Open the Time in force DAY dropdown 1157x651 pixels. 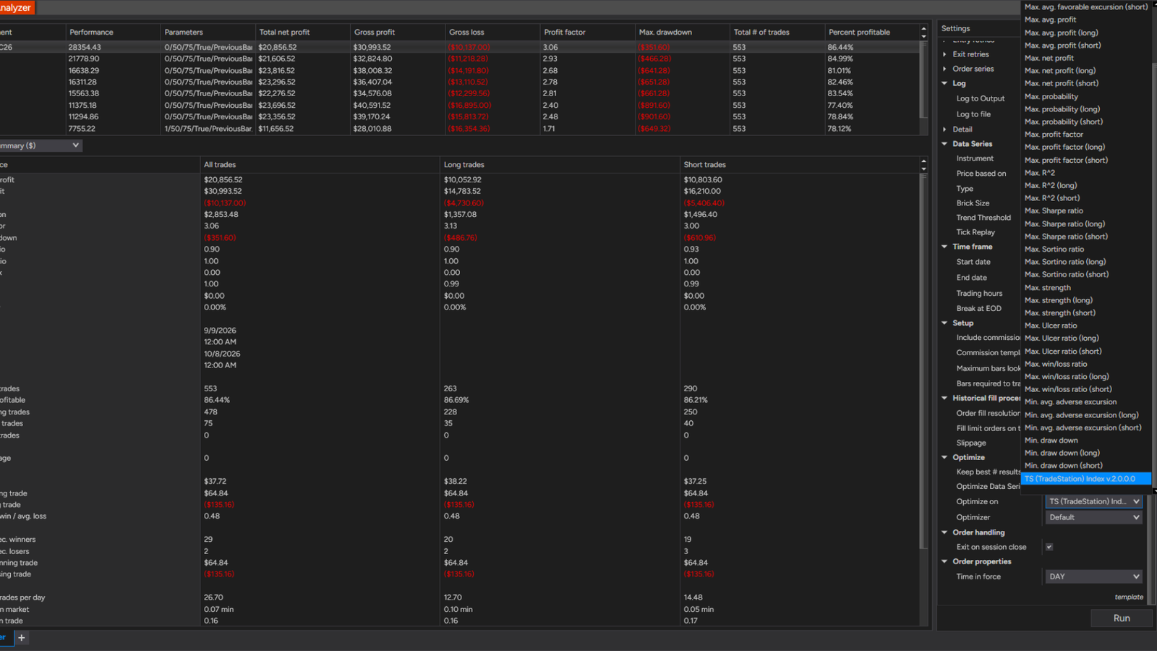pos(1093,576)
